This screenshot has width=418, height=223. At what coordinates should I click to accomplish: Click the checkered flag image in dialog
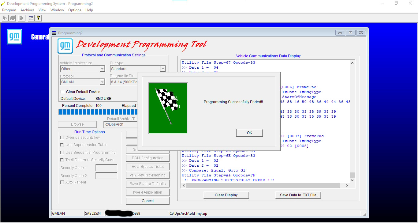(168, 108)
